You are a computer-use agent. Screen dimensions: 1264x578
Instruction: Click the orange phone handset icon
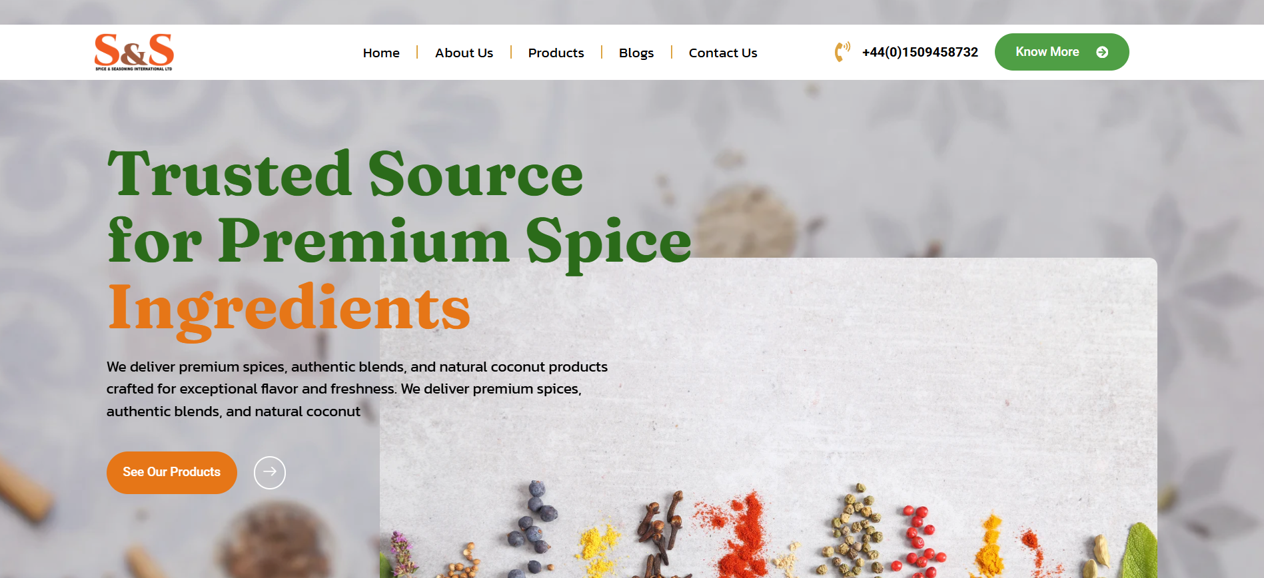tap(842, 52)
